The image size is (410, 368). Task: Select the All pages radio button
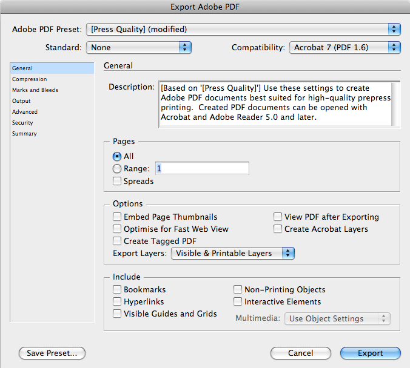117,156
